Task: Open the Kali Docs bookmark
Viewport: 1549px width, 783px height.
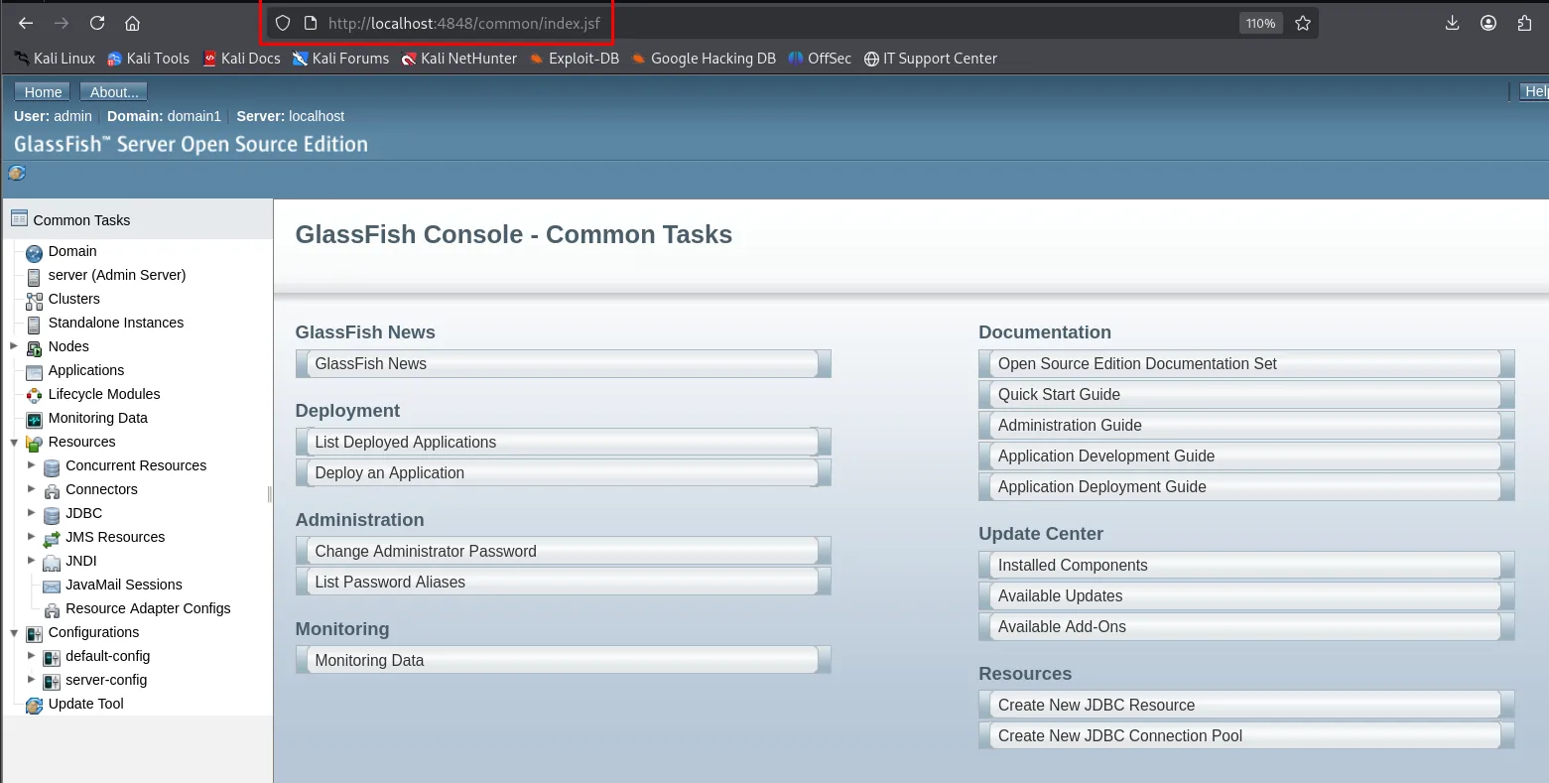Action: tap(241, 59)
